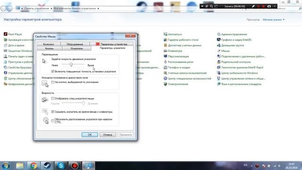Click Explorer back navigation button
The image size is (302, 170).
point(4,8)
